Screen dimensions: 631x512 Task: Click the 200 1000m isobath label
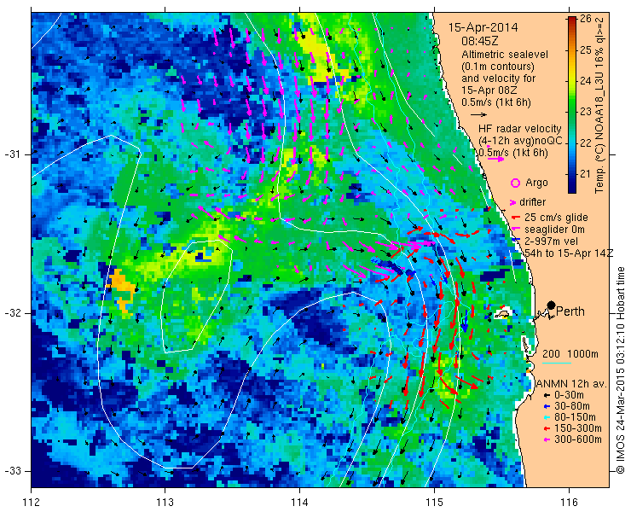(x=570, y=354)
